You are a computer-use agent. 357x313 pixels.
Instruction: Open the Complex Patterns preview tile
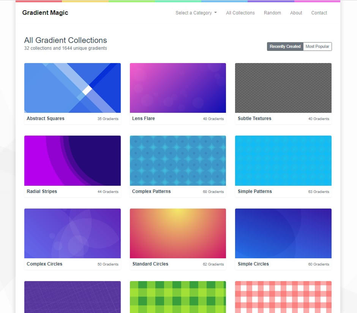178,160
